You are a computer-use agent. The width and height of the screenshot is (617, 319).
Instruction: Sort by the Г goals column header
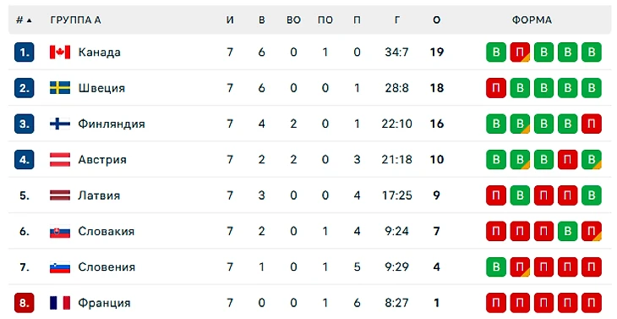[397, 20]
